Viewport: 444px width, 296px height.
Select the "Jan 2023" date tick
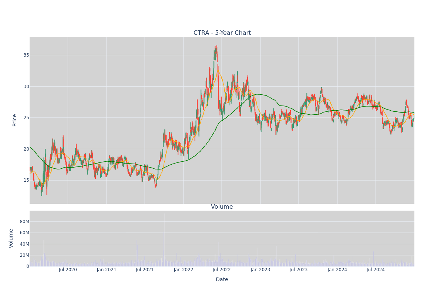click(x=260, y=270)
